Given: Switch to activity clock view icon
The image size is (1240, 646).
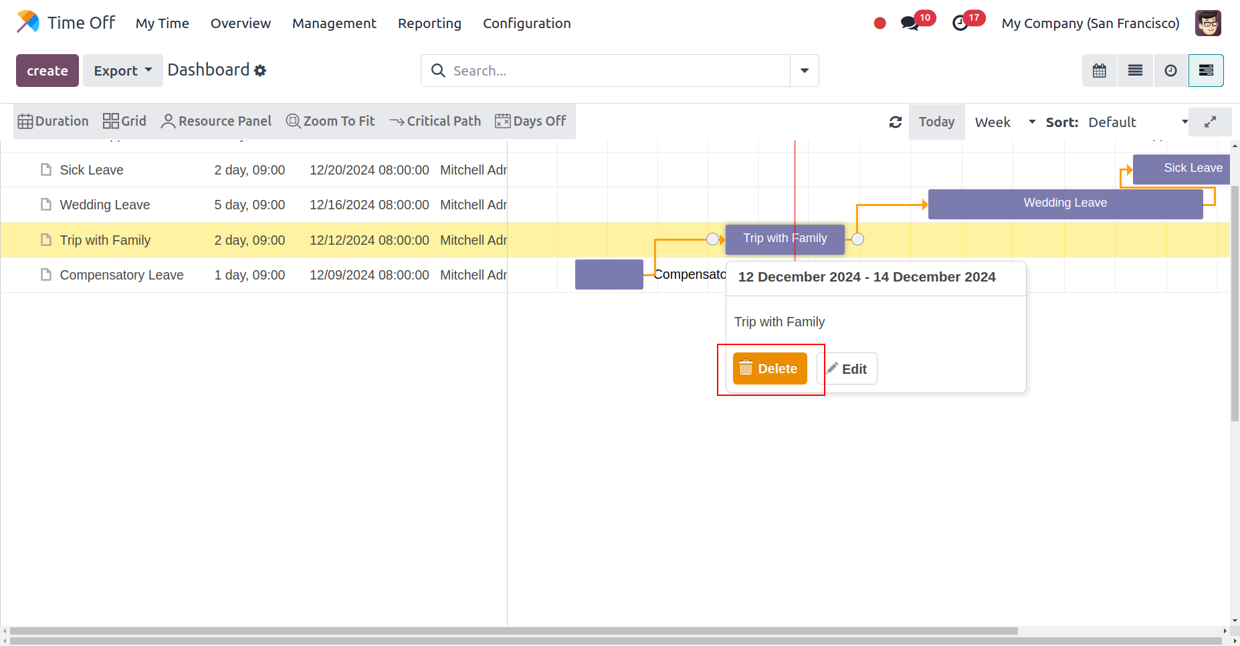Looking at the screenshot, I should coord(1170,71).
